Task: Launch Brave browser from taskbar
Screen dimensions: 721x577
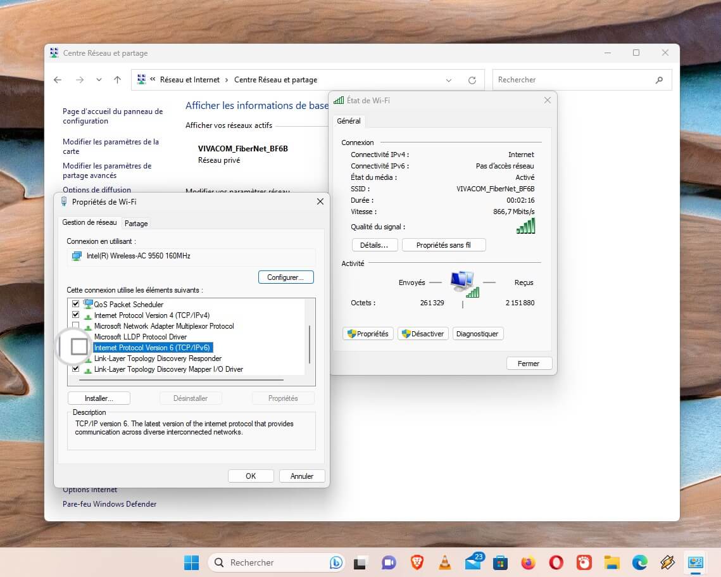Action: tap(417, 562)
